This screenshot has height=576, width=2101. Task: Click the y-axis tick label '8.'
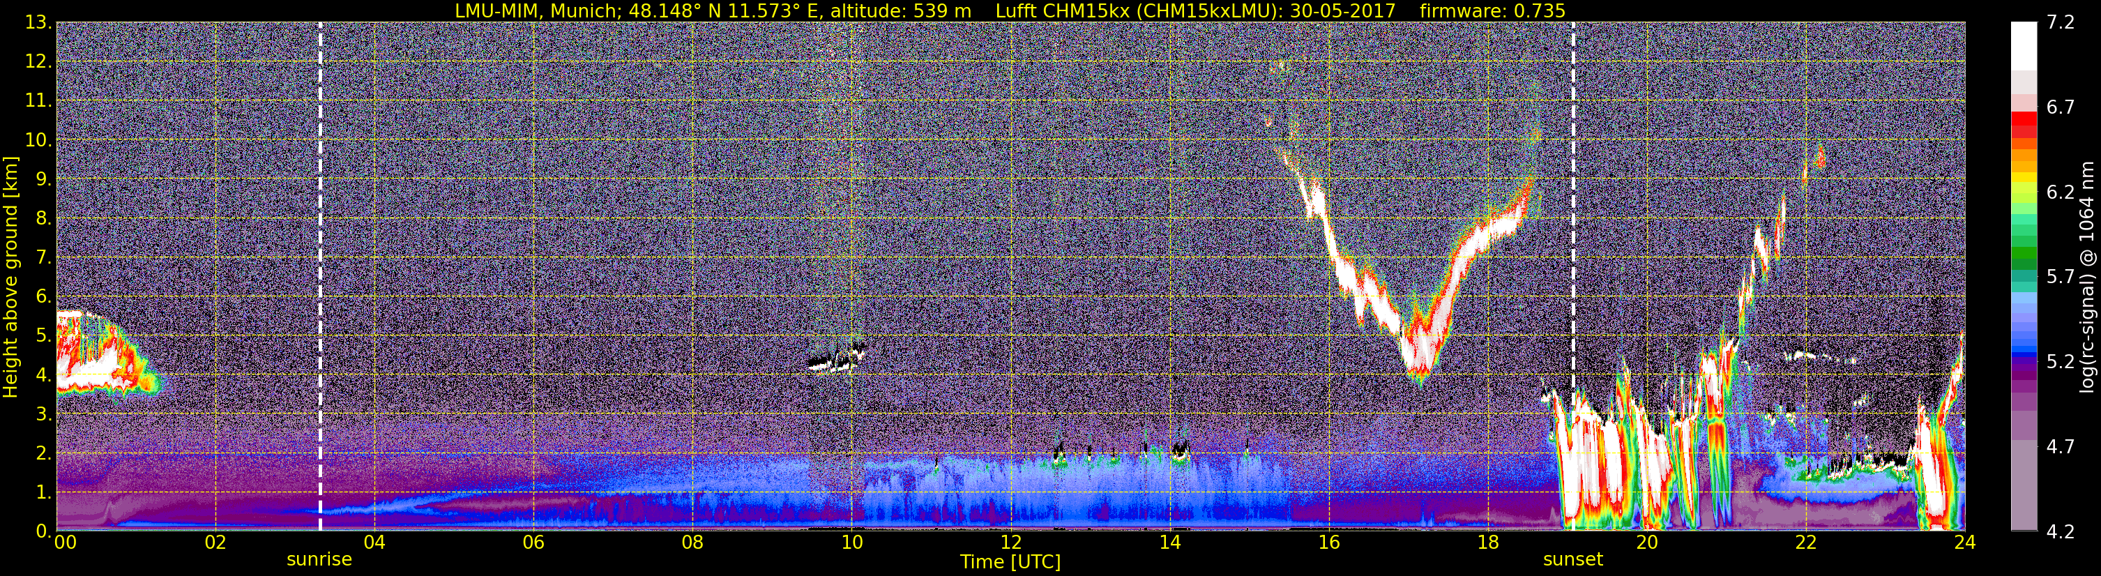(x=44, y=219)
